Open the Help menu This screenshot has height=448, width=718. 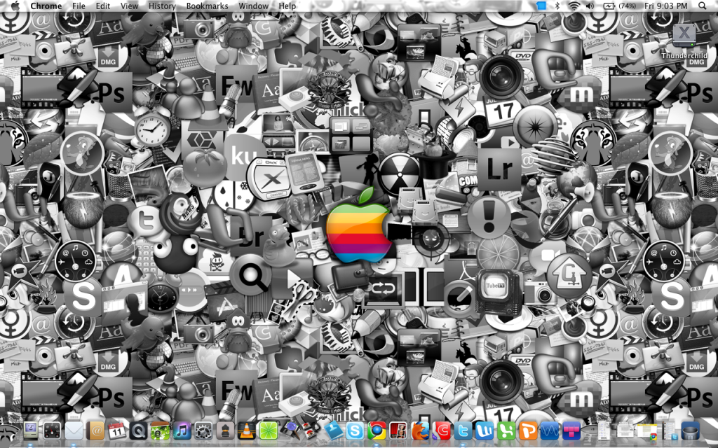tap(287, 6)
